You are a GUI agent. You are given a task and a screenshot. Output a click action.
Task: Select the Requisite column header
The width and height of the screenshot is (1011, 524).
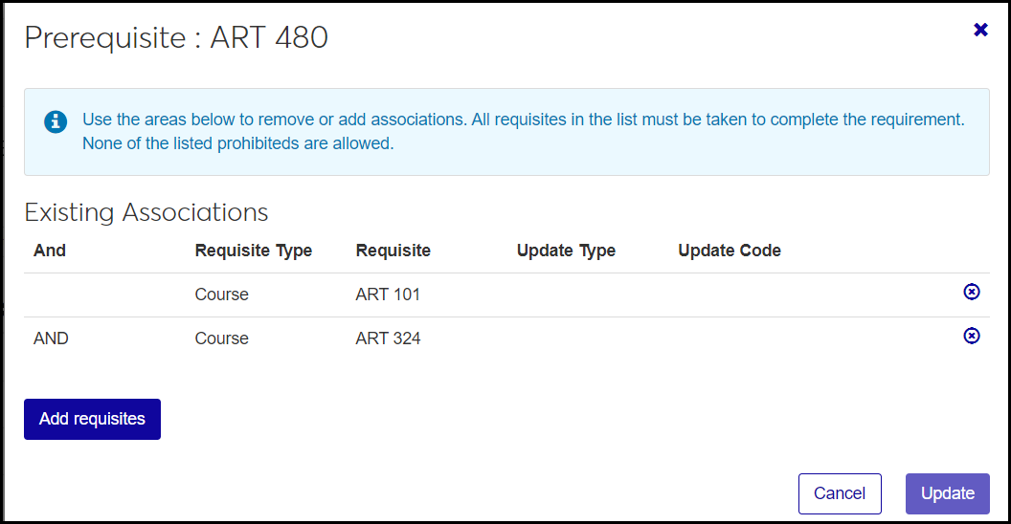393,251
